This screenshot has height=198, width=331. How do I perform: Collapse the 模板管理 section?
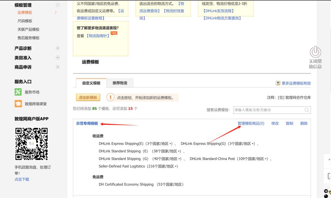coord(58,5)
